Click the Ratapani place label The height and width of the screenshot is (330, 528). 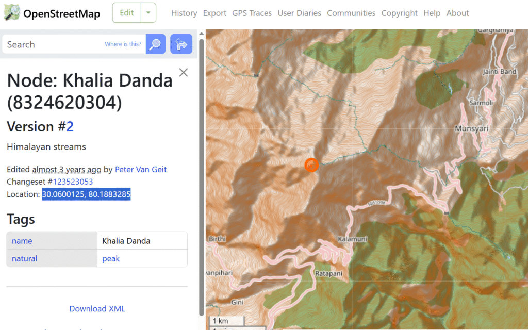(x=328, y=273)
